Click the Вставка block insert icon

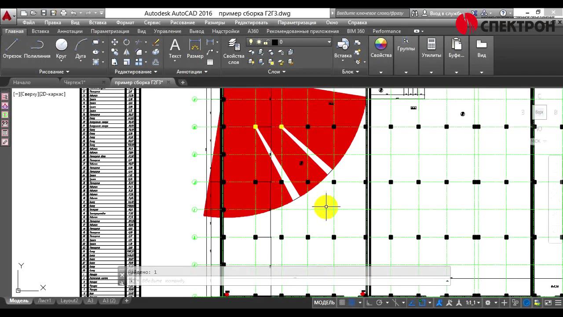click(x=343, y=48)
